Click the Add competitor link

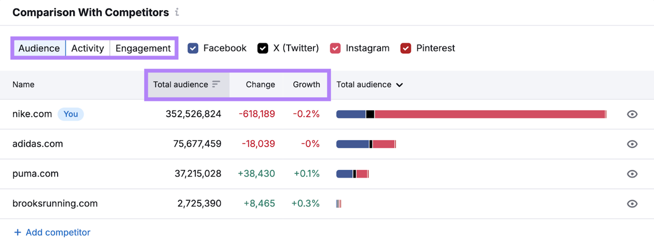click(58, 233)
